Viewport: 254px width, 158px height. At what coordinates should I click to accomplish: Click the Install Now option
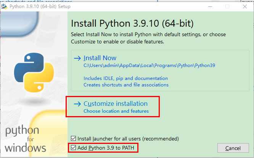[x=160, y=71]
